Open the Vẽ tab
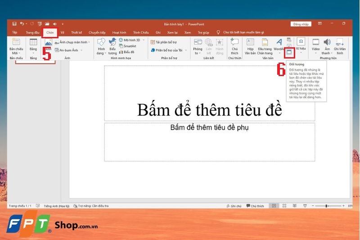This screenshot has height=240, width=360. (63, 32)
